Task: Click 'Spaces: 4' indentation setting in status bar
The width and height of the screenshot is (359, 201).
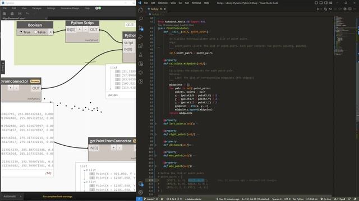Action: coord(277,199)
